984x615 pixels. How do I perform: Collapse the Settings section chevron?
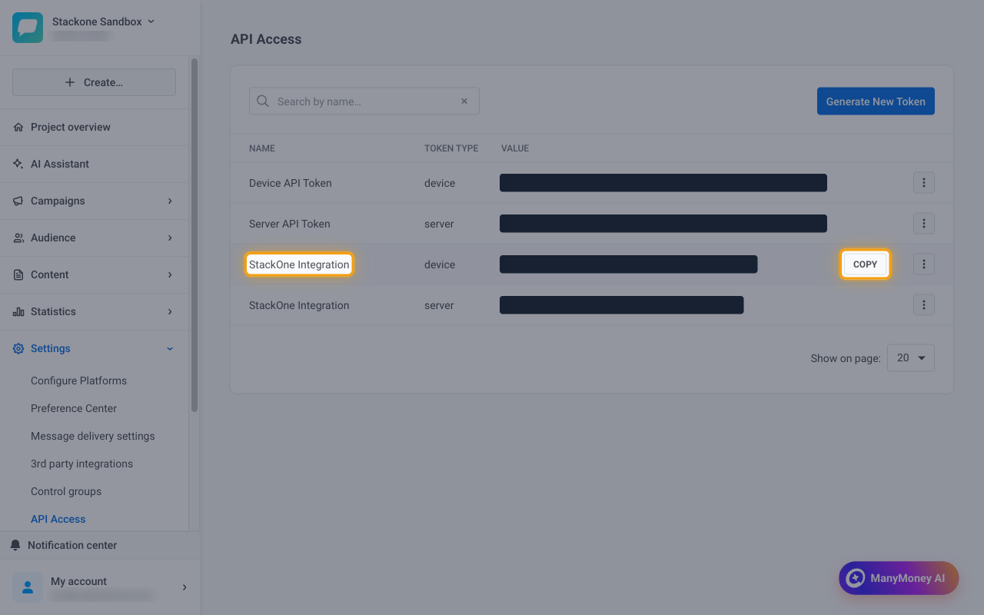pyautogui.click(x=170, y=348)
